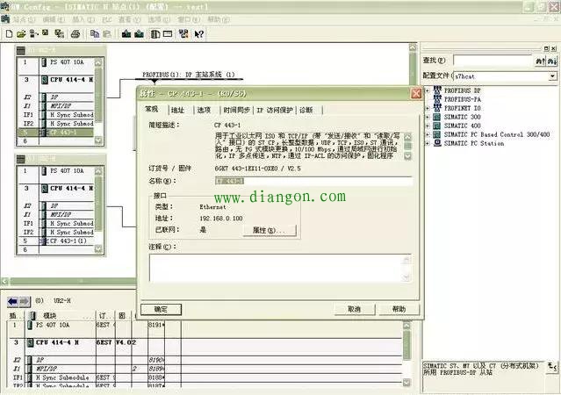Click the context Help arrow-question icon
561x395 pixels.
click(199, 34)
